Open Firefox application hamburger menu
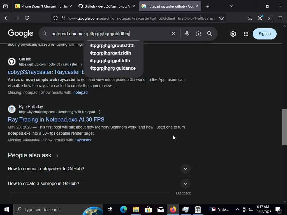Image resolution: width=287 pixels, height=215 pixels. point(280,18)
